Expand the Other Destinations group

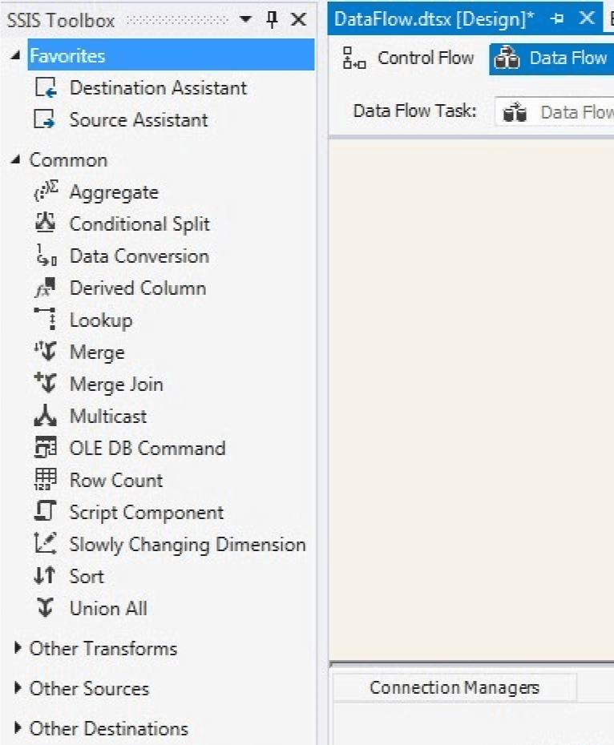[18, 728]
